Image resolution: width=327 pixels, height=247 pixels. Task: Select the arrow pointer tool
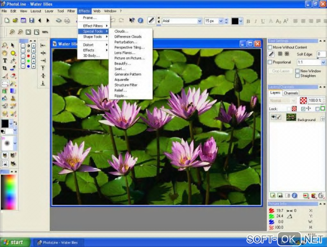pos(13,45)
